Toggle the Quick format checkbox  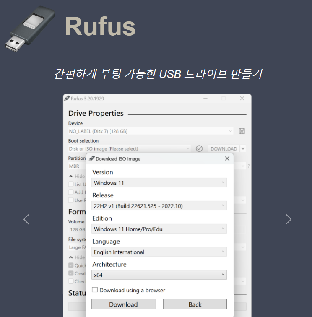coord(71,265)
